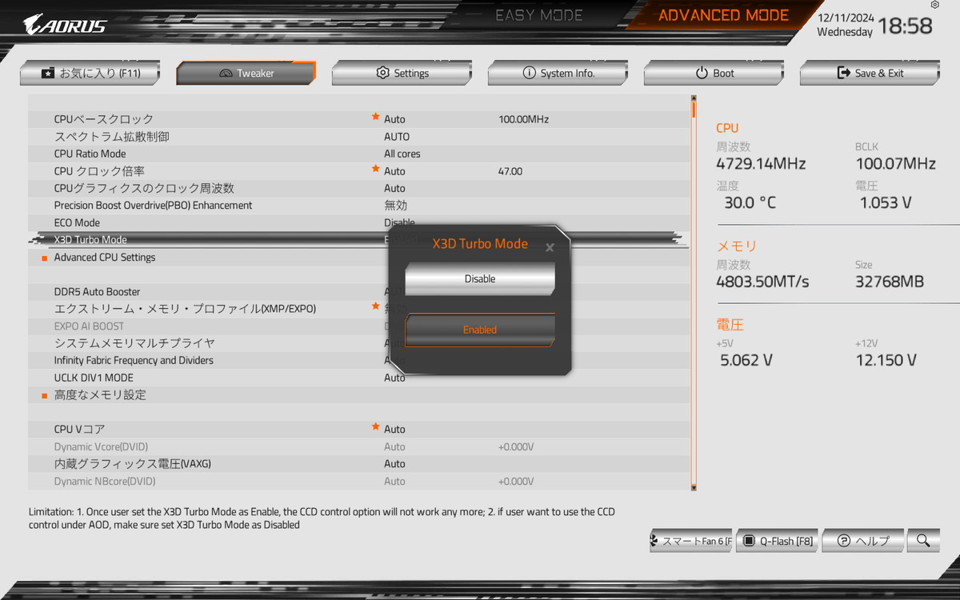960x600 pixels.
Task: Open UCLK DIV1 MODE Auto dropdown
Action: tap(394, 378)
